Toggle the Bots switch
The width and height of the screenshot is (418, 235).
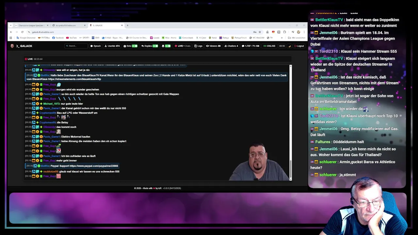tap(135, 46)
